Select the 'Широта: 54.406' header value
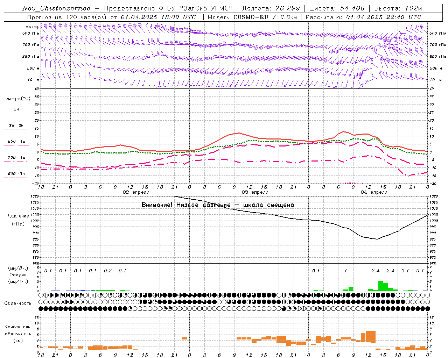 click(337, 8)
